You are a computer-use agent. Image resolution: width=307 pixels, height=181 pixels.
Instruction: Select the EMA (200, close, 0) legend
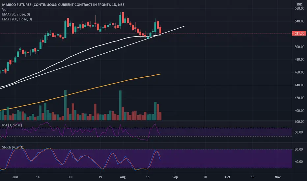click(17, 19)
